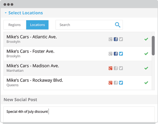Toggle Twitter icon for Rockaway Blvd. location
158x124 pixels.
(121, 83)
